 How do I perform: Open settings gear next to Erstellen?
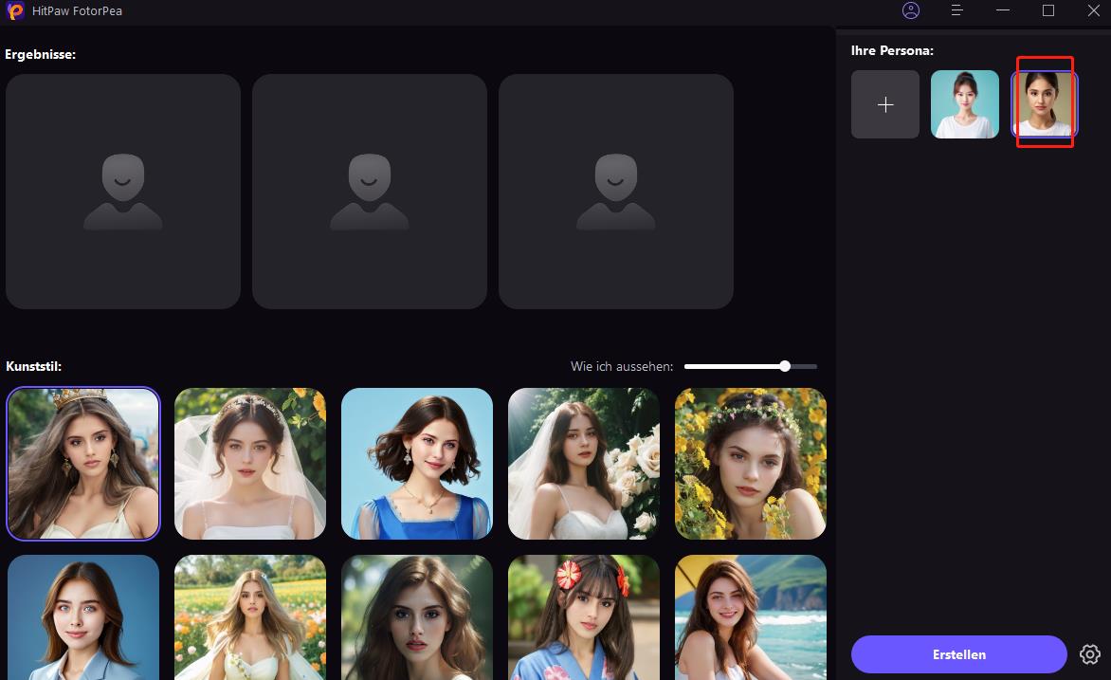click(1089, 654)
